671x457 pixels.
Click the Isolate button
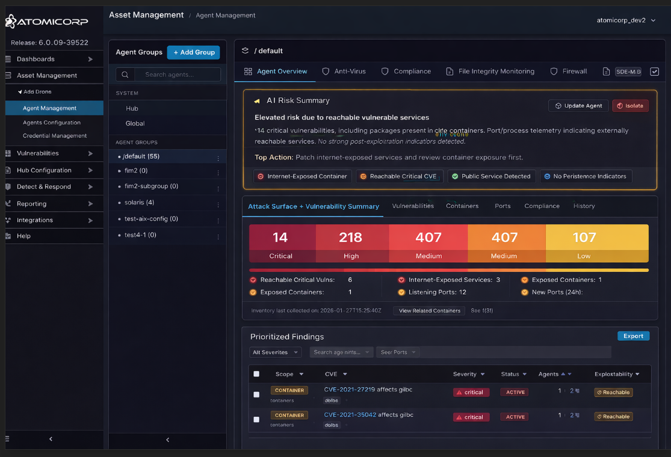tap(630, 106)
